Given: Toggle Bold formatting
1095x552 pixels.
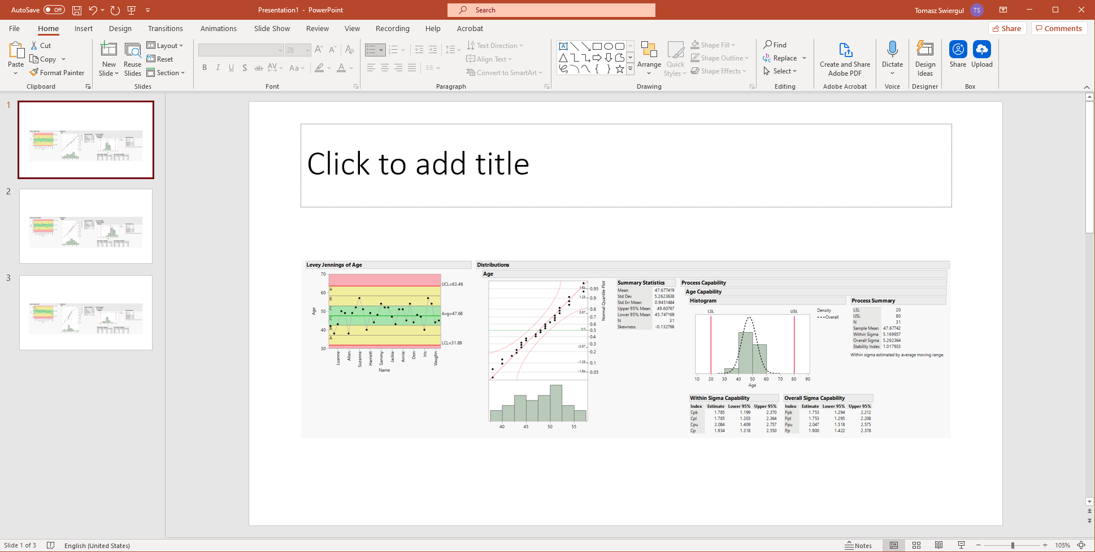Looking at the screenshot, I should tap(205, 67).
